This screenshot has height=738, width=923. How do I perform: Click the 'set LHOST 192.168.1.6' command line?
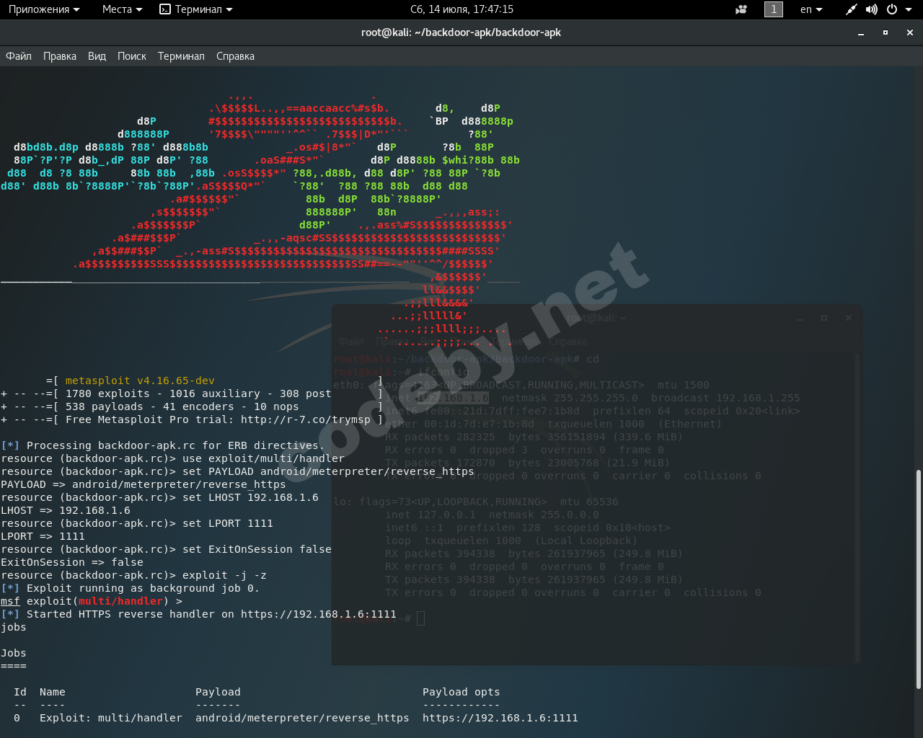(159, 497)
